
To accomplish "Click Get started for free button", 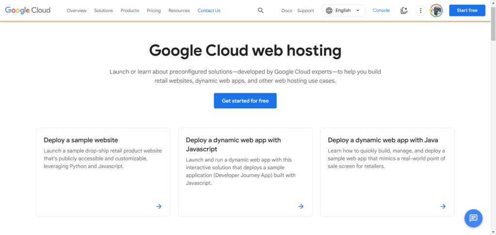I will tap(245, 101).
